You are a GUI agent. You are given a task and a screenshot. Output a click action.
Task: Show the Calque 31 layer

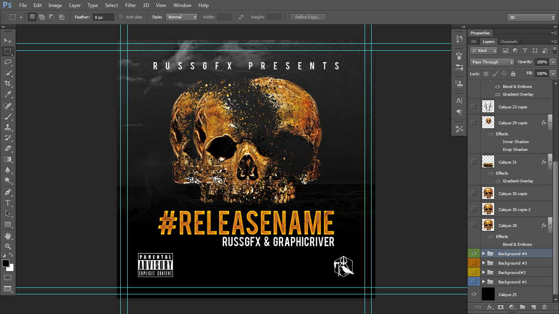point(474,161)
